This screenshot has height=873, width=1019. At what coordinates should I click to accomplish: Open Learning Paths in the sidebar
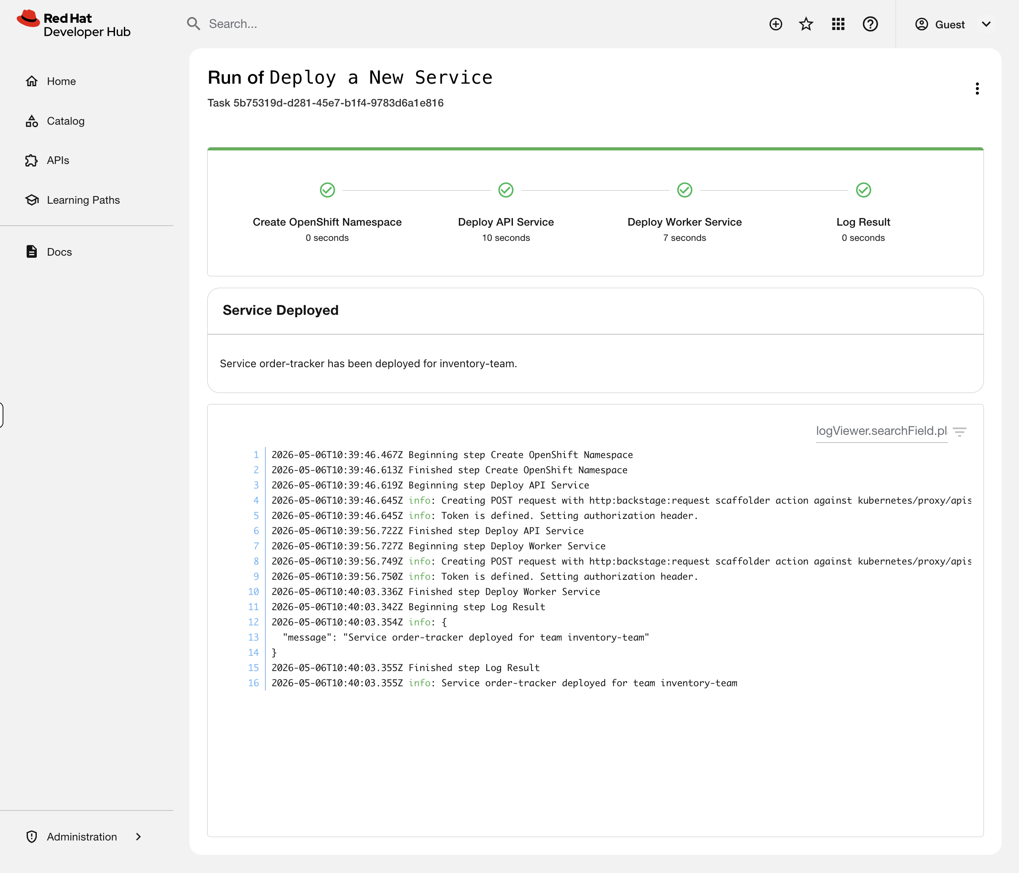click(83, 200)
